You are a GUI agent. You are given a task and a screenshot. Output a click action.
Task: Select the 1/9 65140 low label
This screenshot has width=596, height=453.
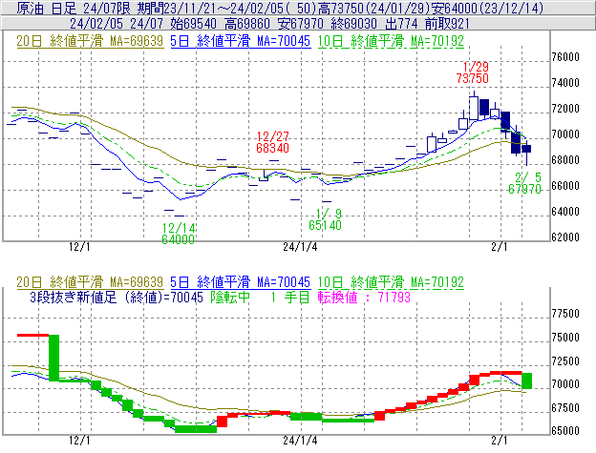coord(326,219)
